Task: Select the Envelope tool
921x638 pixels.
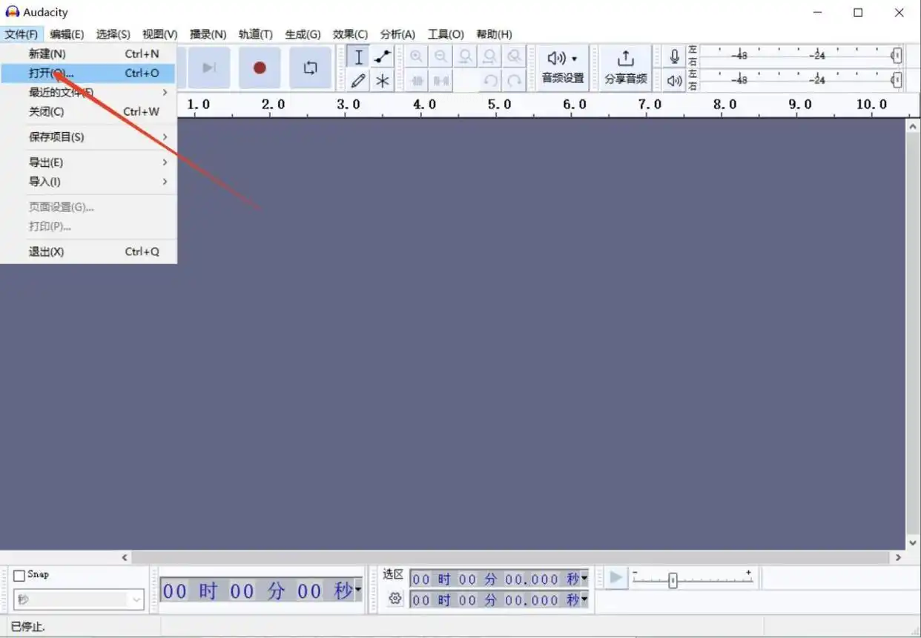Action: click(x=383, y=57)
